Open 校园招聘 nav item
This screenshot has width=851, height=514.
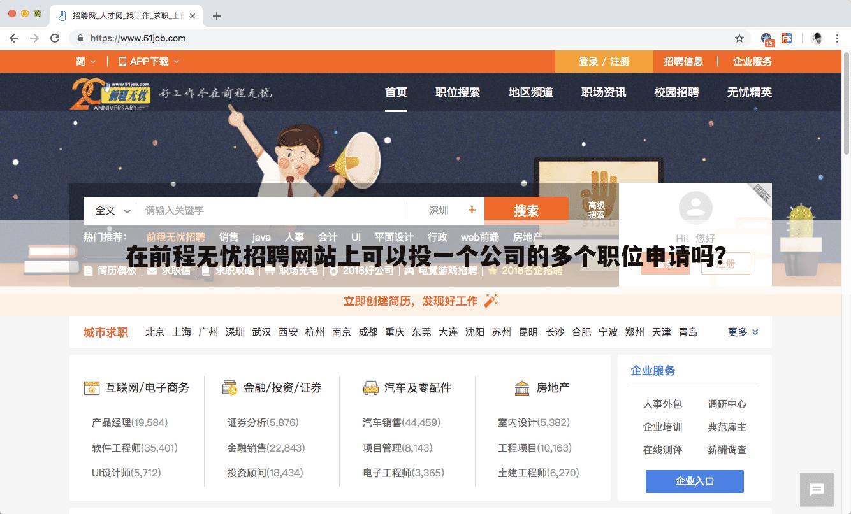tap(676, 92)
